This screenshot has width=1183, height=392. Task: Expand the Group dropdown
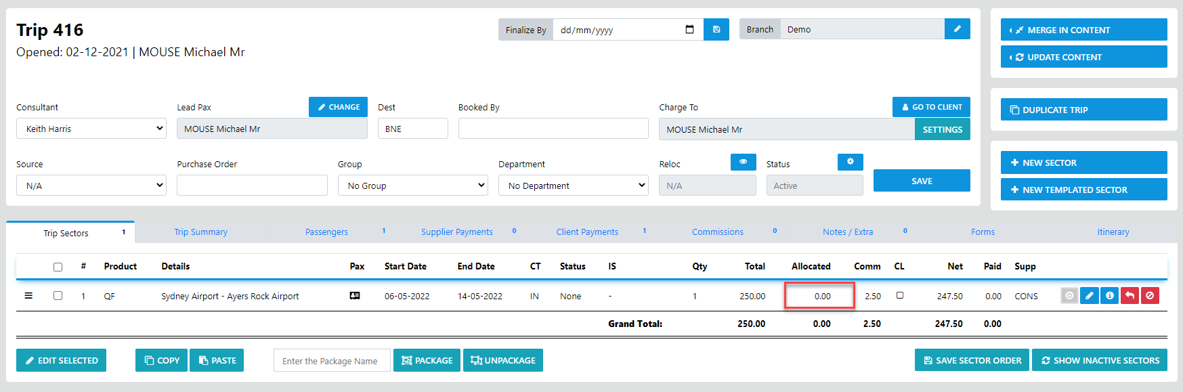click(x=412, y=186)
